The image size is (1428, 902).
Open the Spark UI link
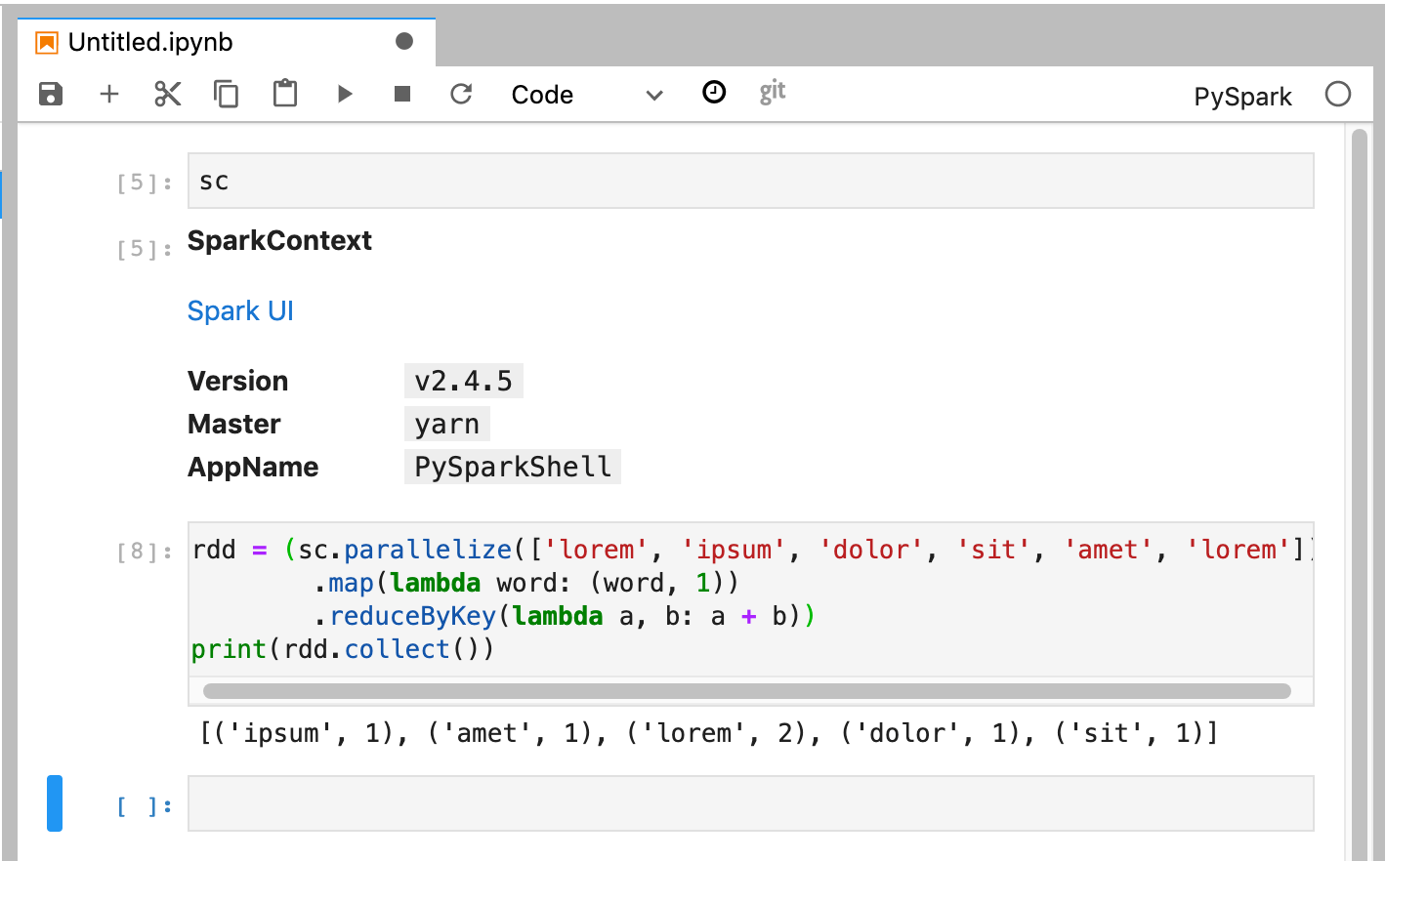240,310
